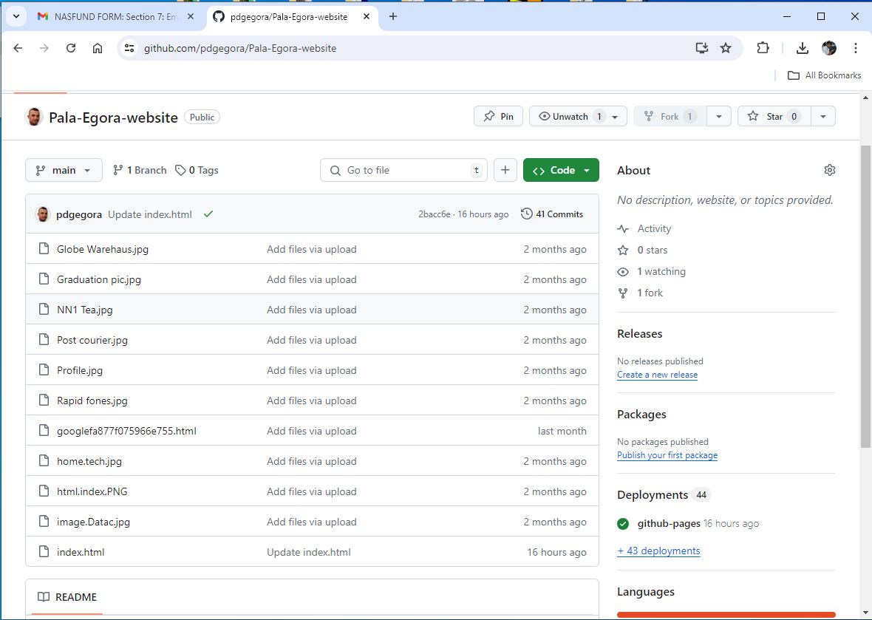Open the green Code dropdown
This screenshot has height=620, width=872.
point(561,170)
